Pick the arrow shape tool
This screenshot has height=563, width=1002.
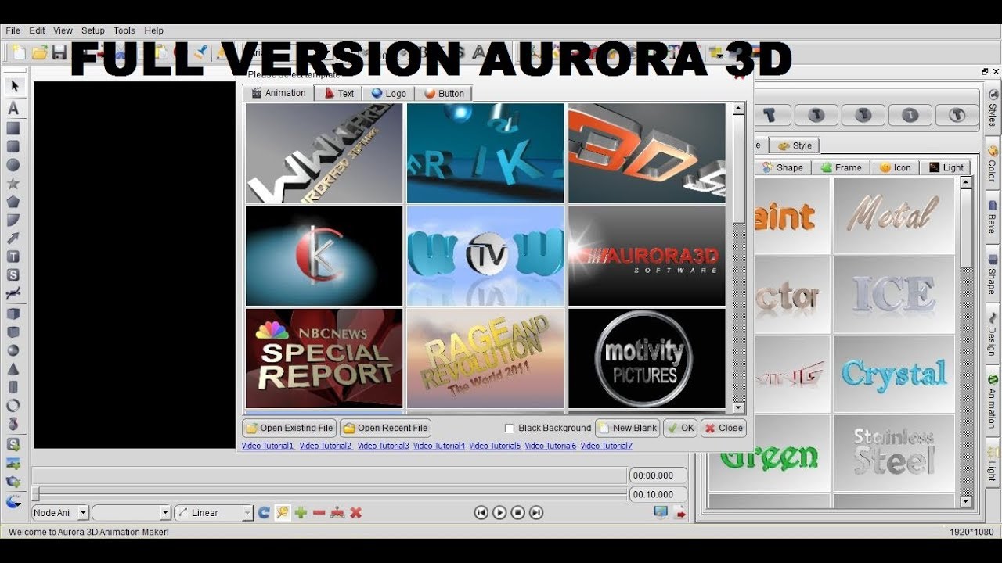coord(13,238)
